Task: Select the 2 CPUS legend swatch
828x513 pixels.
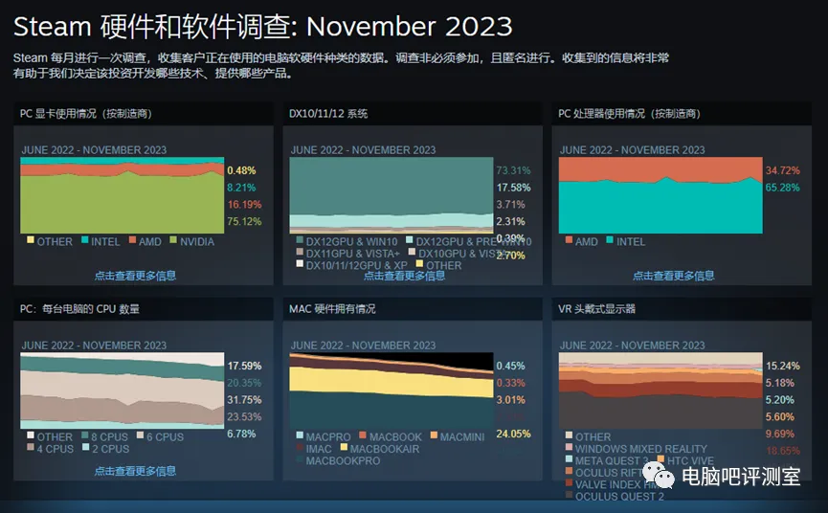Action: (85, 447)
